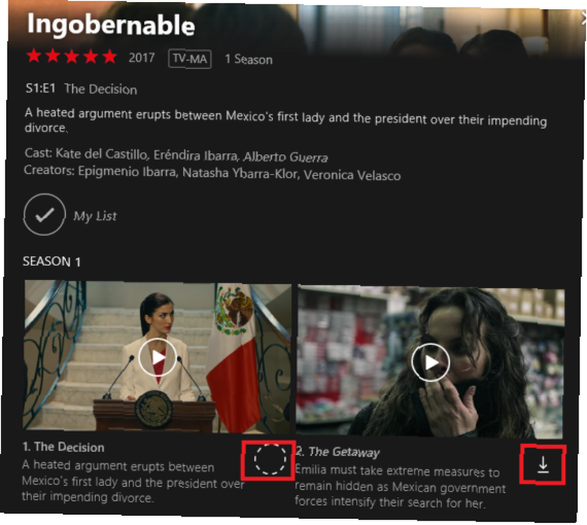This screenshot has height=525, width=587.
Task: Select cast member Kate del Castillo
Action: (x=102, y=154)
